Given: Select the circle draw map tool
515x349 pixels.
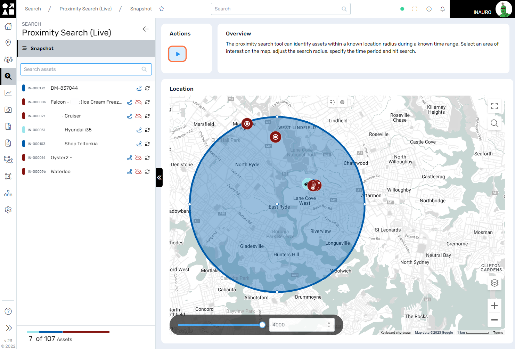Looking at the screenshot, I should [342, 102].
